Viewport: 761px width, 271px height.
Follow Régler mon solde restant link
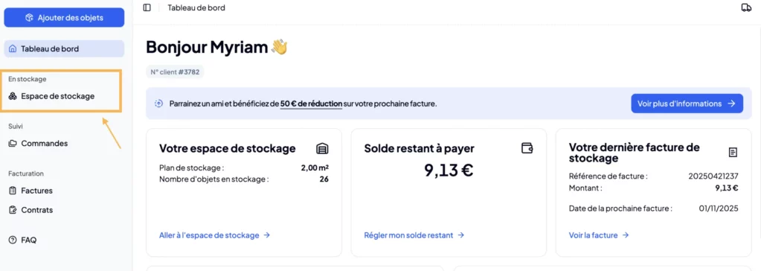coord(414,235)
